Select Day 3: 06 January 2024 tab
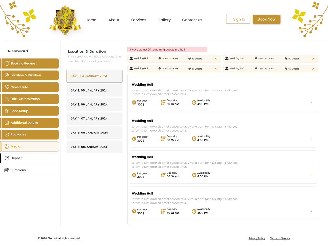The width and height of the screenshot is (328, 246). pyautogui.click(x=94, y=104)
